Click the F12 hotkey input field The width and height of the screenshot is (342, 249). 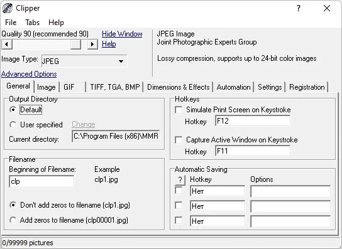point(253,121)
